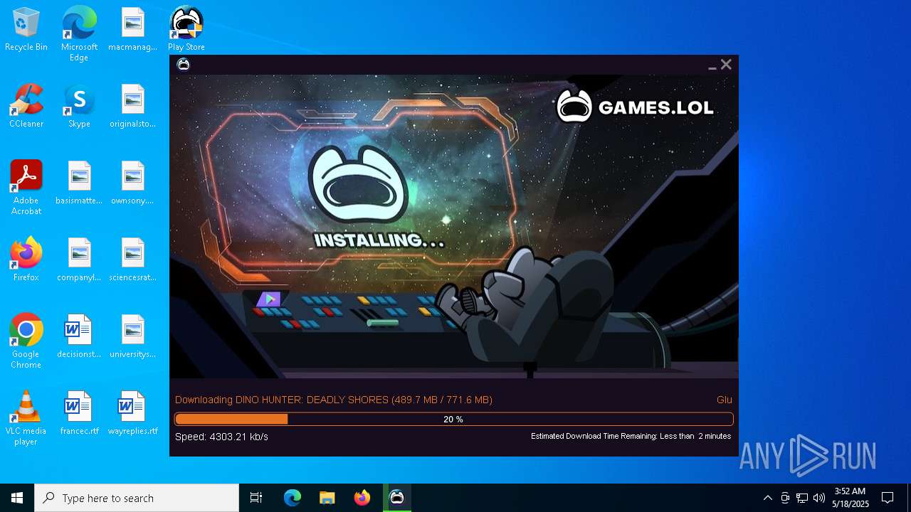Image resolution: width=911 pixels, height=512 pixels.
Task: Open File Explorer from the taskbar
Action: 327,498
